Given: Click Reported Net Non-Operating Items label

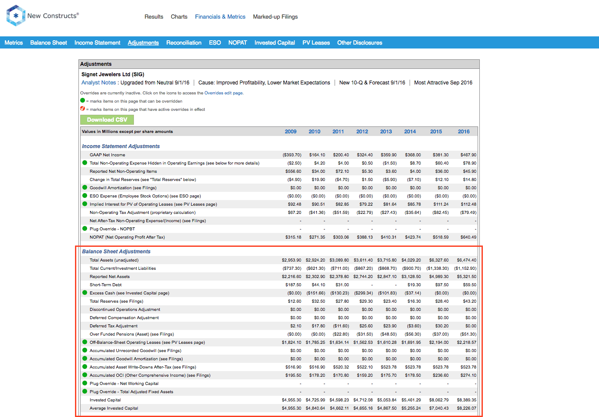Looking at the screenshot, I should (123, 171).
